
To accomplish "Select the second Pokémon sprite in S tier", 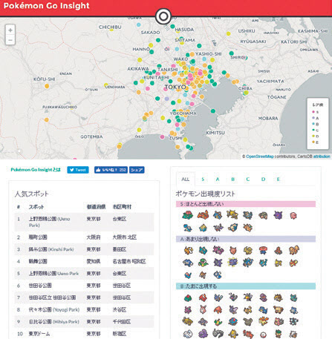I will point(203,215).
